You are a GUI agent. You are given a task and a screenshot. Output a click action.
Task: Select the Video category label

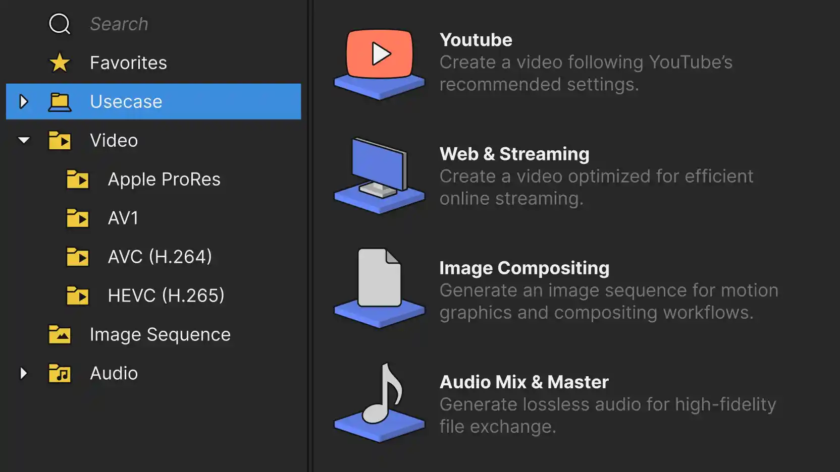click(114, 141)
